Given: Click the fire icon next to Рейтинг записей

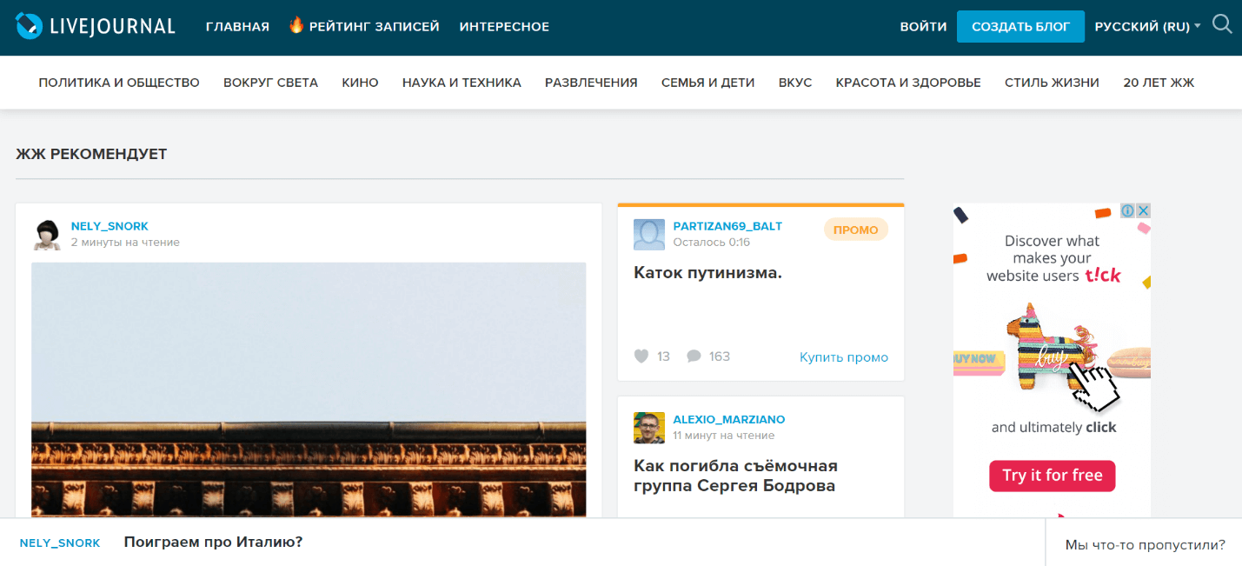Looking at the screenshot, I should click(x=296, y=25).
